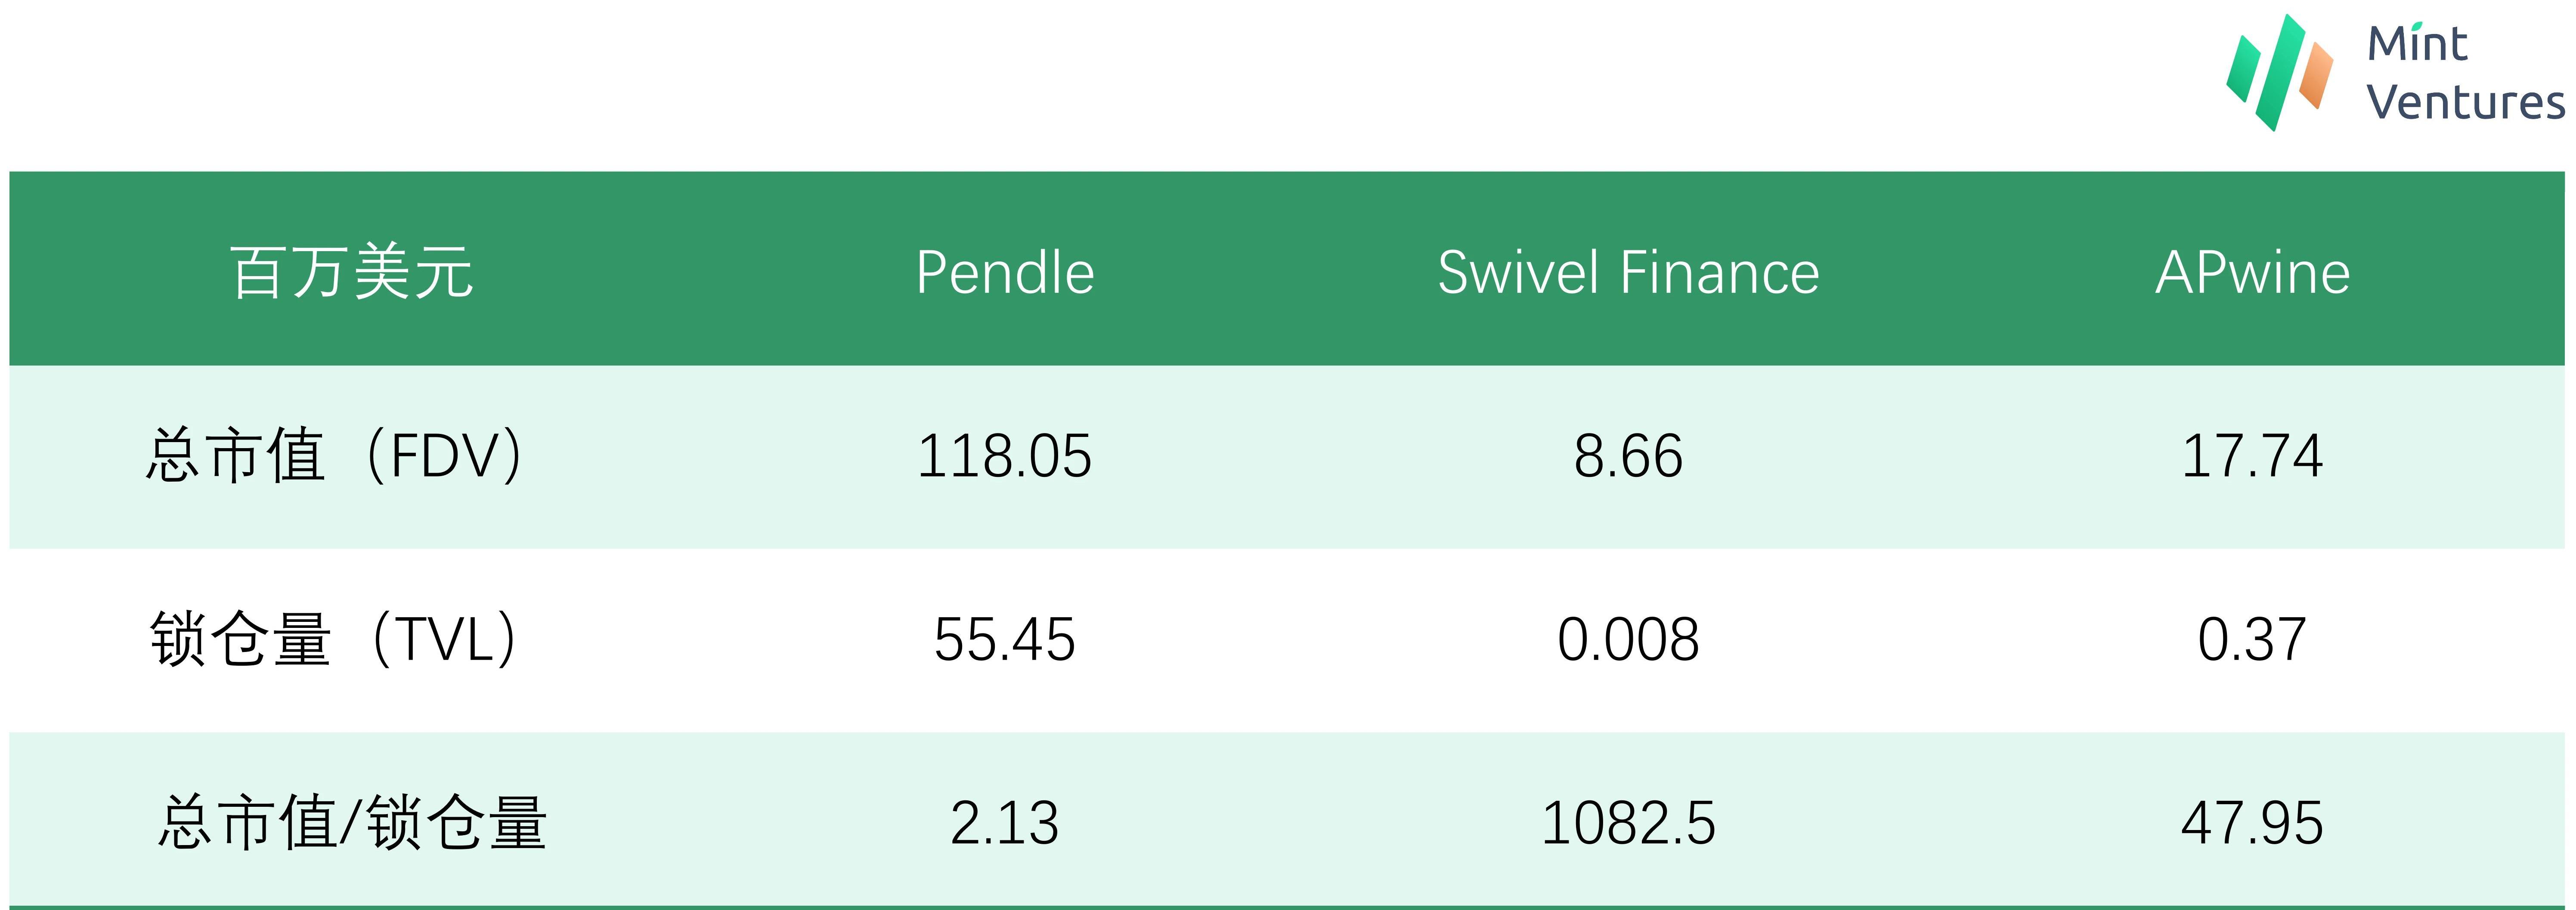Click the 总市值/锁仓量 row label

(x=352, y=823)
